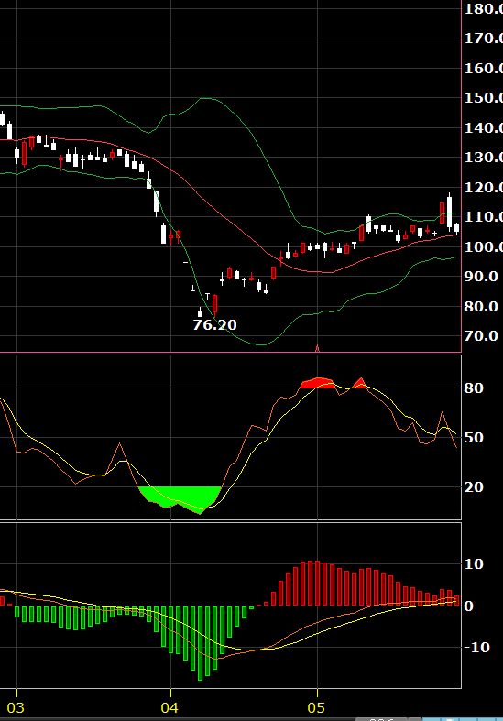Select the 04 date marker on time axis
The height and width of the screenshot is (721, 503).
[x=169, y=707]
